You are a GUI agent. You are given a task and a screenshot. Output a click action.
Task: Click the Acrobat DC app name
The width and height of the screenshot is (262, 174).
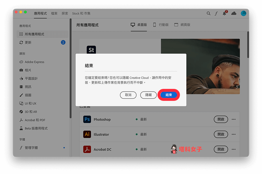click(102, 150)
